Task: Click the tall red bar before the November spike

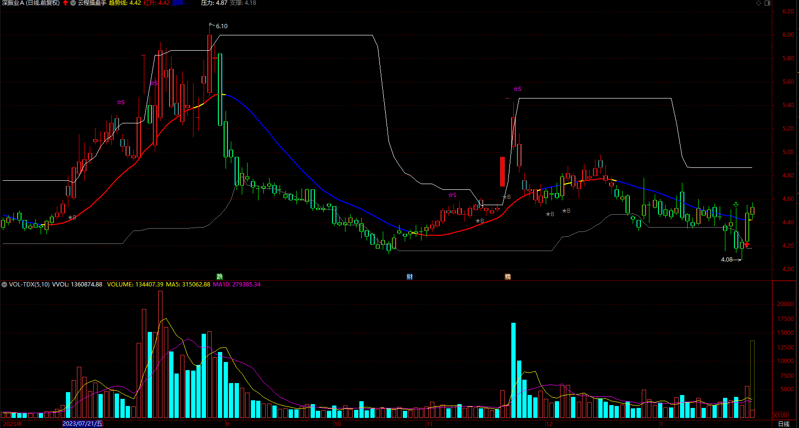Action: point(502,171)
